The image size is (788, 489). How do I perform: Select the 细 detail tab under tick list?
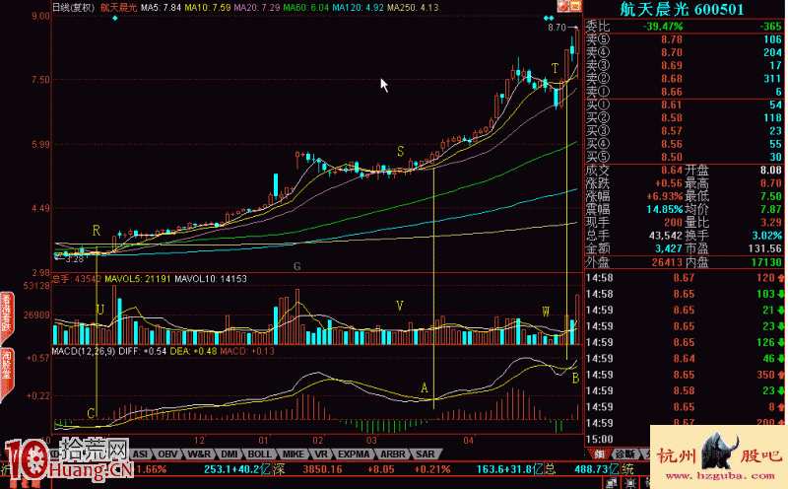599,454
